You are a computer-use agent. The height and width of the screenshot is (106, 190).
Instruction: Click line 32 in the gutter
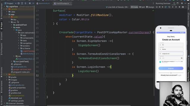pyautogui.click(x=37, y=75)
